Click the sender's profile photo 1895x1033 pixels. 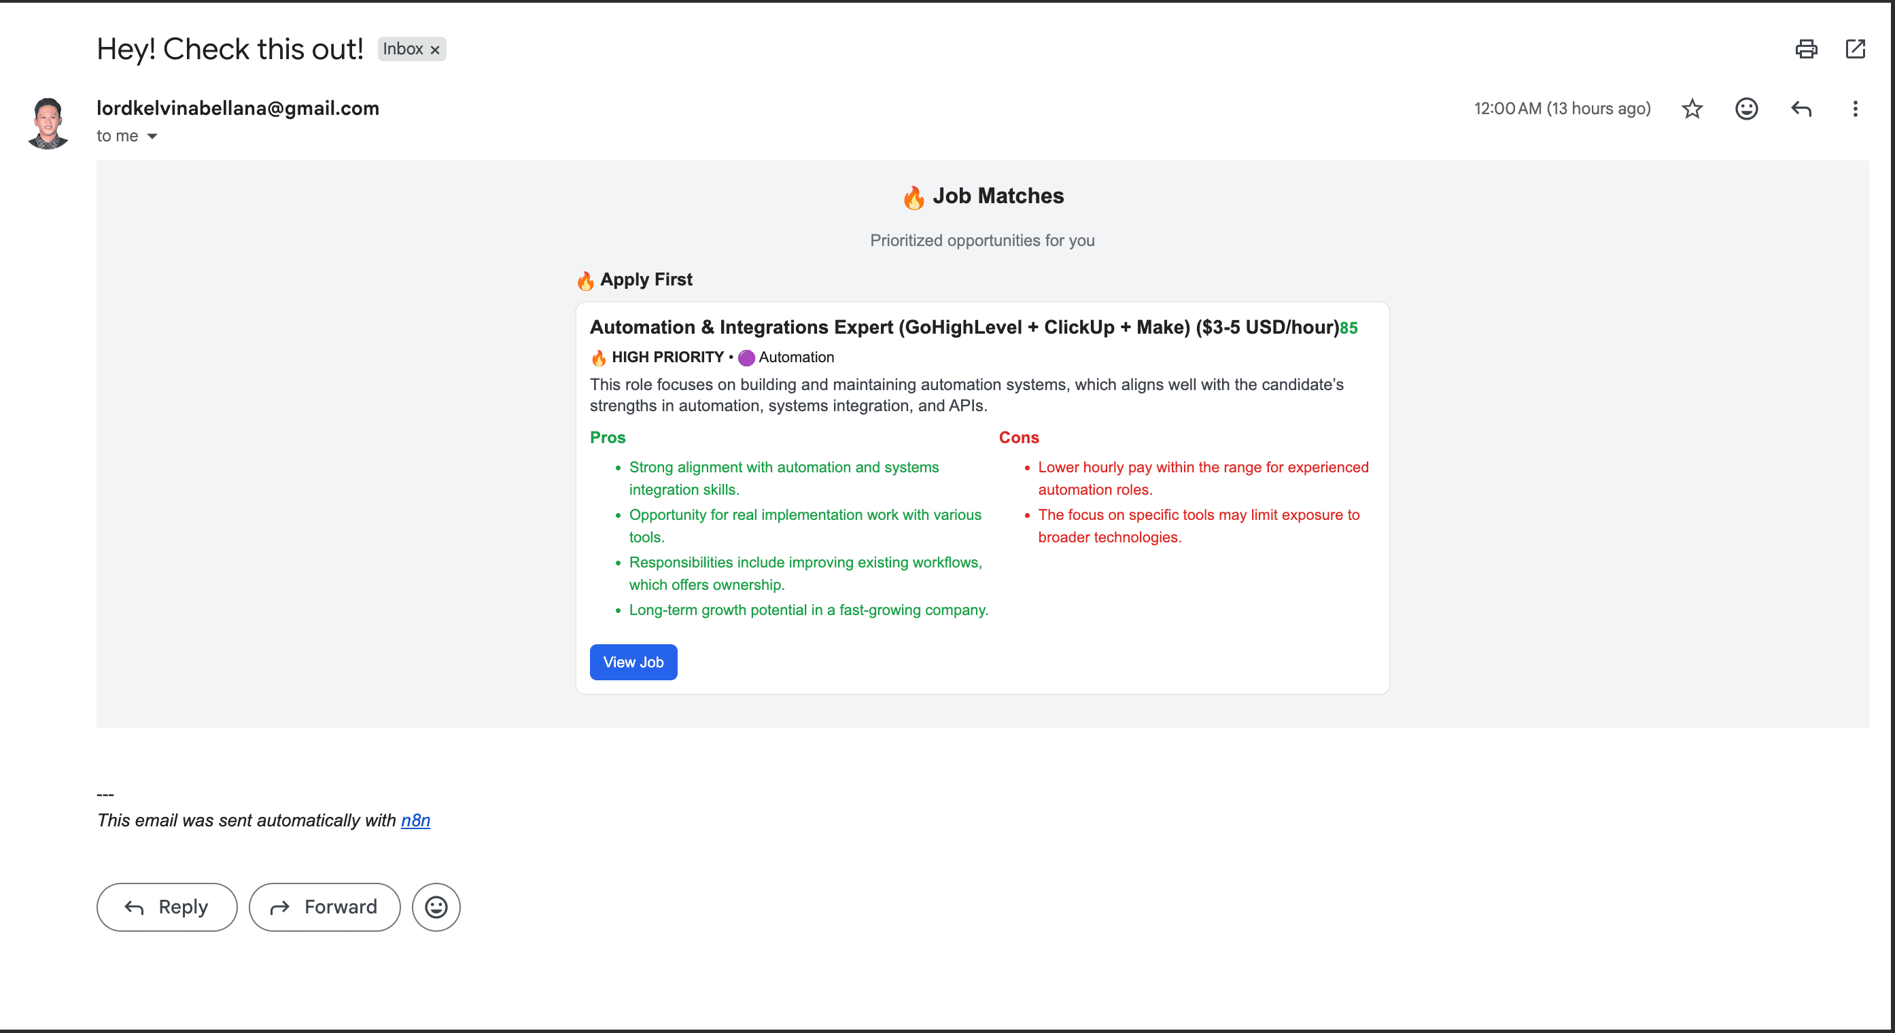point(48,123)
